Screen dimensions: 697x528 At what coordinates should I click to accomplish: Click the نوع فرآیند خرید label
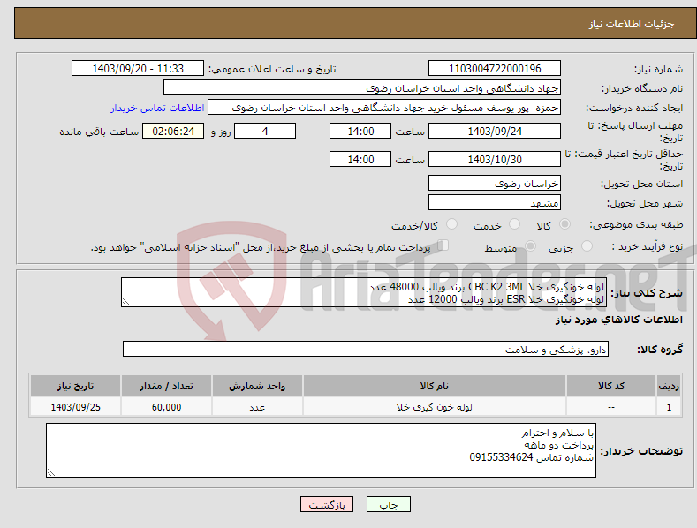click(648, 246)
